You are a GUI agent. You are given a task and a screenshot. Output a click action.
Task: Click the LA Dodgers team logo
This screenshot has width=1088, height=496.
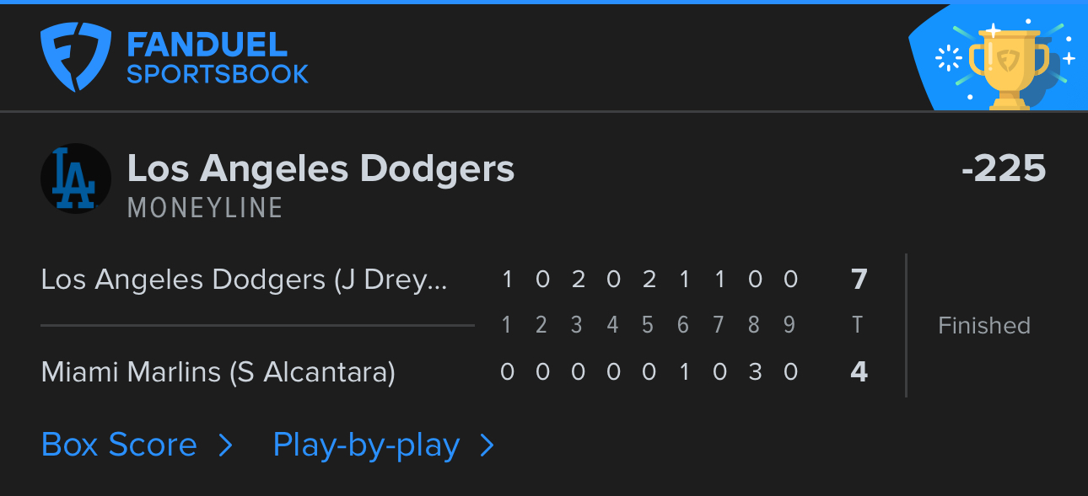tap(76, 178)
